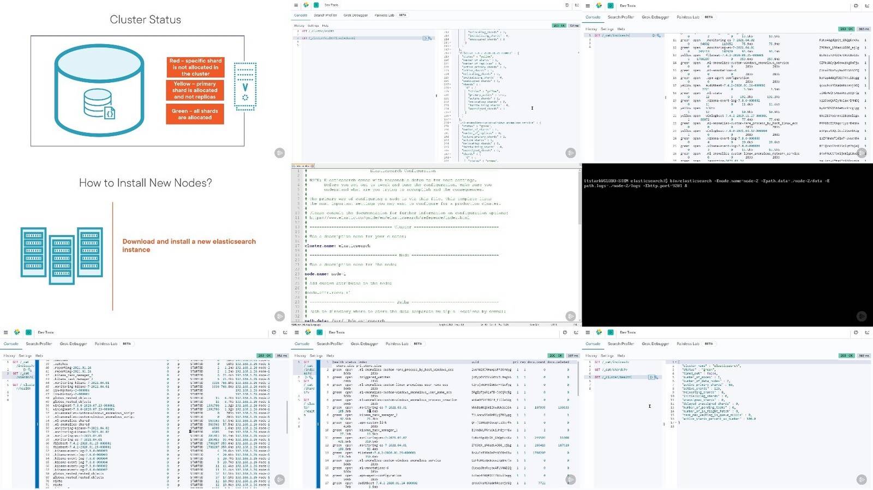Open Help link in bottom-right console

tap(621, 355)
